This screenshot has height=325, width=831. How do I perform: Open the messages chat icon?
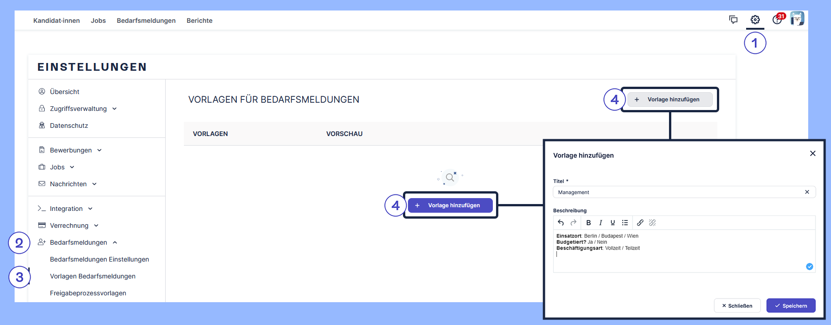pos(733,20)
